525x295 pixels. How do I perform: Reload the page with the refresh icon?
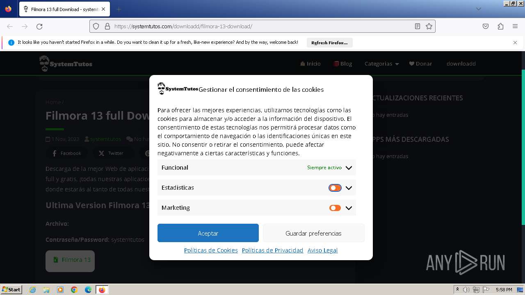(x=39, y=26)
